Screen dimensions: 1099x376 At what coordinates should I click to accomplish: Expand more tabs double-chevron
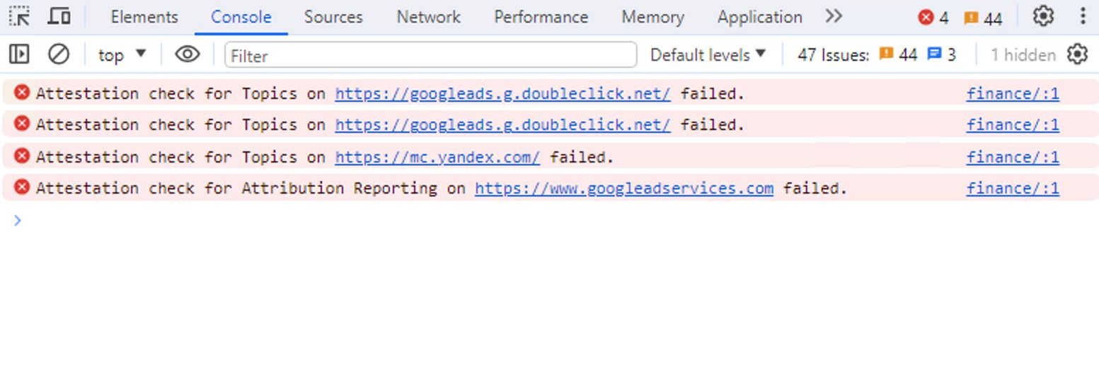(834, 16)
